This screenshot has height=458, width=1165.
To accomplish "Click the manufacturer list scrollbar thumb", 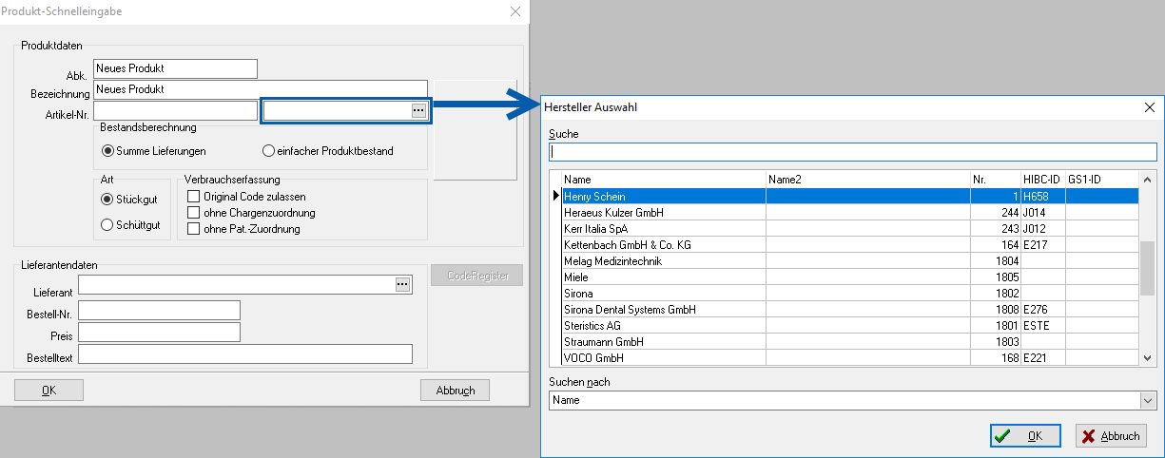I will coord(1148,267).
